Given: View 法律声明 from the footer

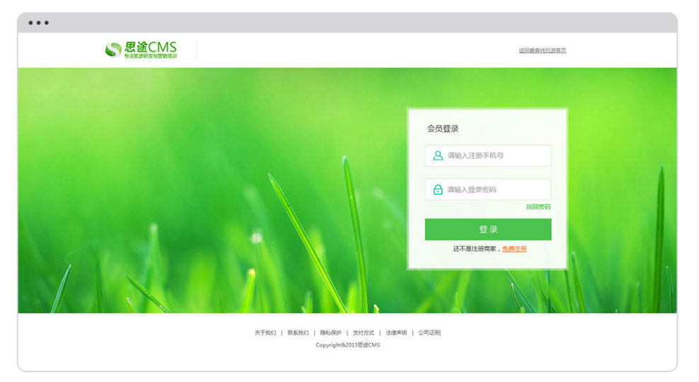Looking at the screenshot, I should tap(396, 332).
